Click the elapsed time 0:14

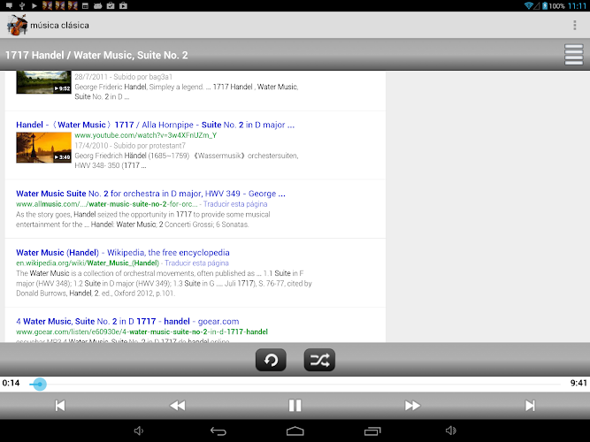pos(11,383)
